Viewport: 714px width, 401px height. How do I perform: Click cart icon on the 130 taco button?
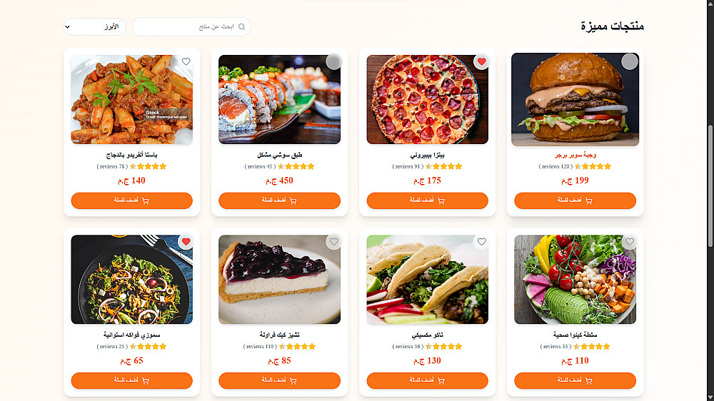[x=441, y=380]
